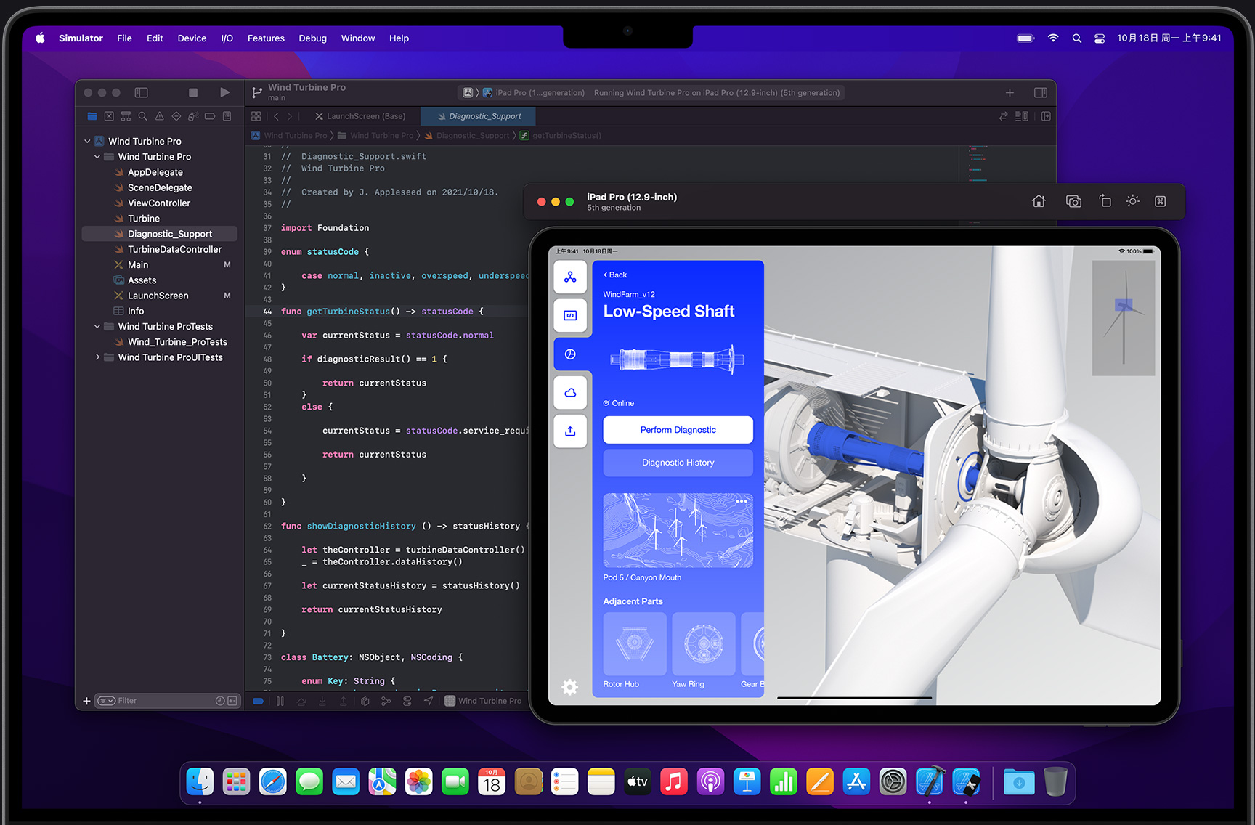Viewport: 1255px width, 825px height.
Task: Select the cloud icon in the turbine app sidebar
Action: pos(570,392)
